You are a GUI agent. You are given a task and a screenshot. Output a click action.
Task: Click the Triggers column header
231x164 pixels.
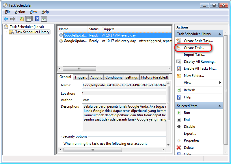click(x=136, y=29)
